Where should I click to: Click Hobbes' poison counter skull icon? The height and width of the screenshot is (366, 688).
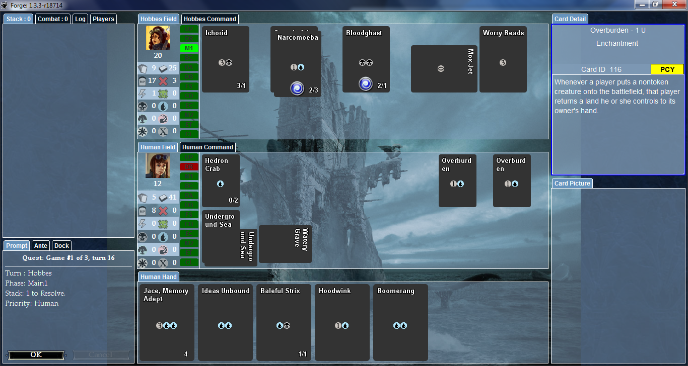click(x=163, y=93)
